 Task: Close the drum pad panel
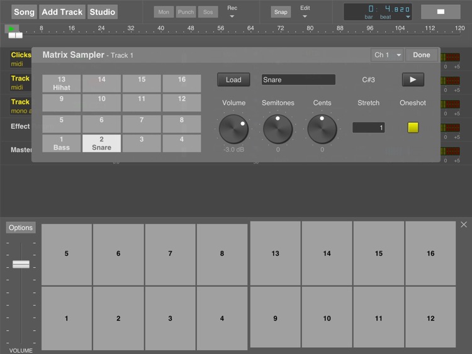point(464,224)
